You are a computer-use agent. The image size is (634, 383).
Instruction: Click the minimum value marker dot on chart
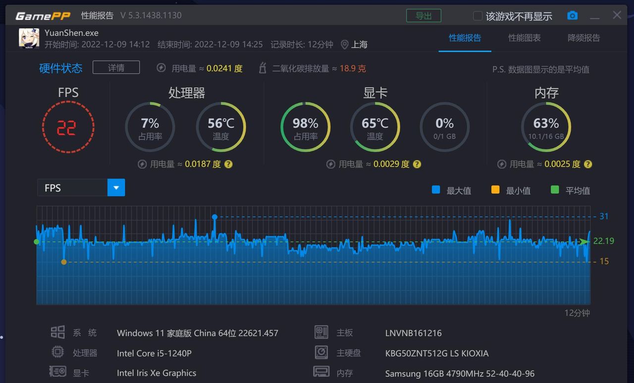tap(64, 262)
